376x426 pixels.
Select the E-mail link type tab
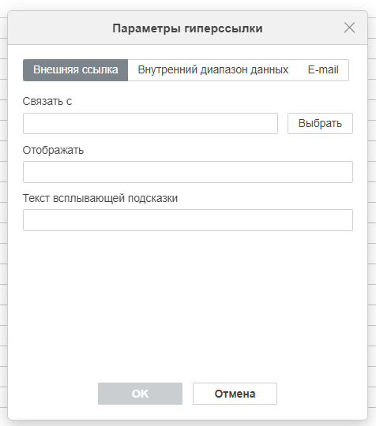[323, 70]
